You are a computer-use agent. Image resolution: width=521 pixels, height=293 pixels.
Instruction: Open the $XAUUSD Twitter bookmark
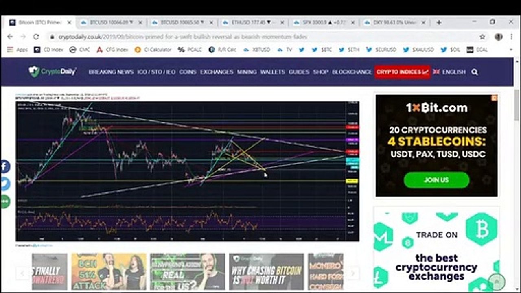tap(418, 50)
